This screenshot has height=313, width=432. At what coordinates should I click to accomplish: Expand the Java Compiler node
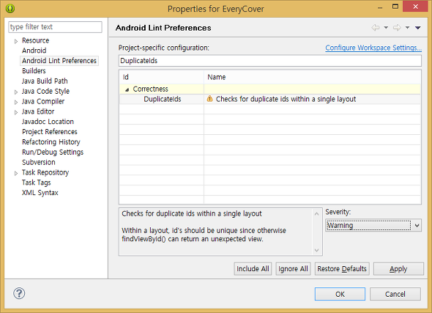tap(16, 102)
